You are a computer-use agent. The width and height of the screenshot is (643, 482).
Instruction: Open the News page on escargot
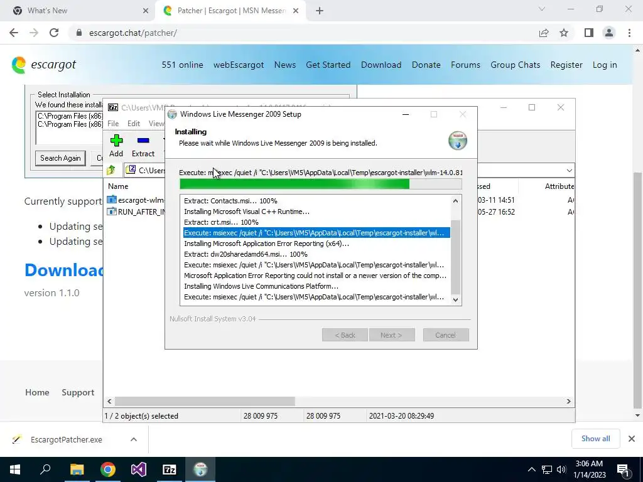285,65
